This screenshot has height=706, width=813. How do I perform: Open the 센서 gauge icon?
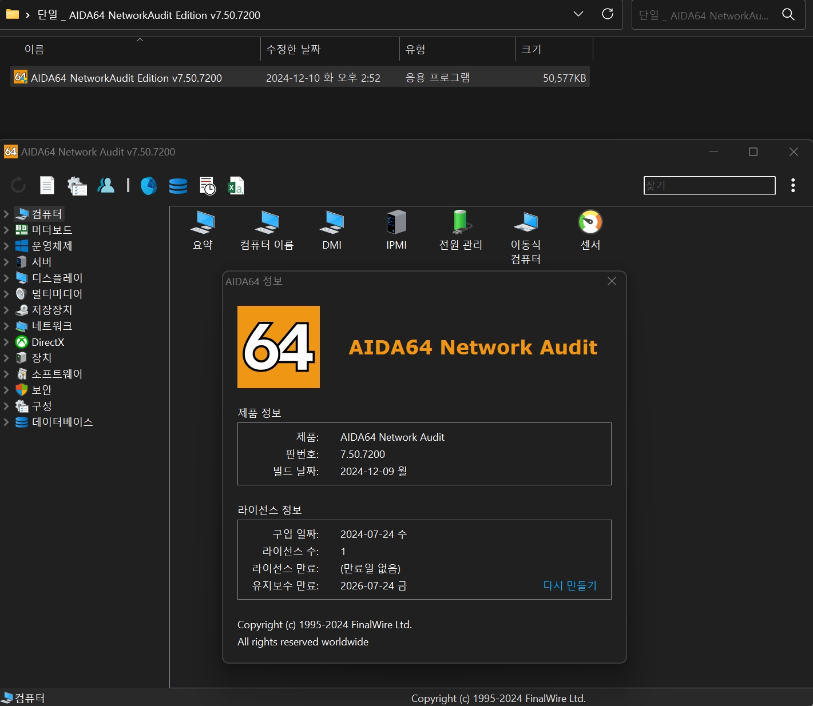point(590,230)
